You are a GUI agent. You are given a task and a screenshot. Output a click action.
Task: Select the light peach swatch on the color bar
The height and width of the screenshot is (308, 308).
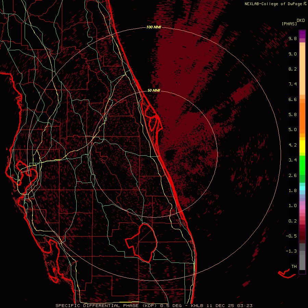pos(302,70)
